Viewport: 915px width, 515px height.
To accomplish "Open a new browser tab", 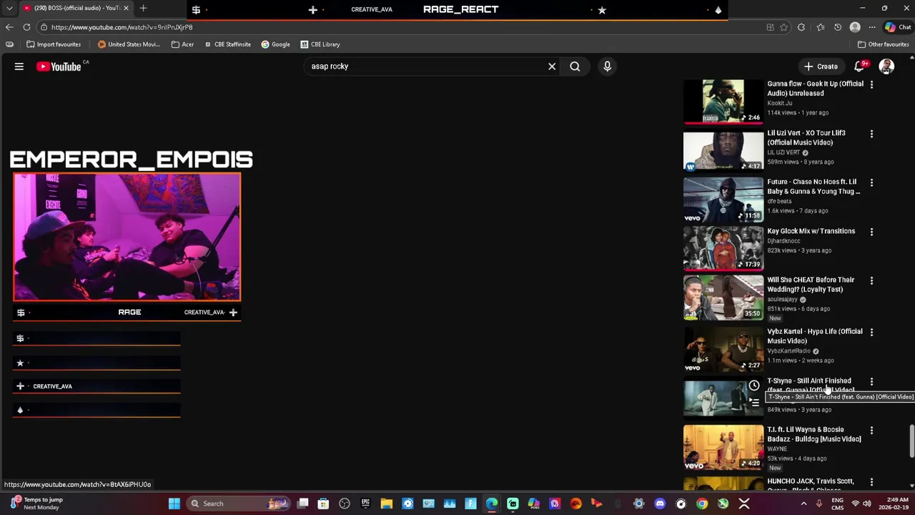I will [x=143, y=8].
